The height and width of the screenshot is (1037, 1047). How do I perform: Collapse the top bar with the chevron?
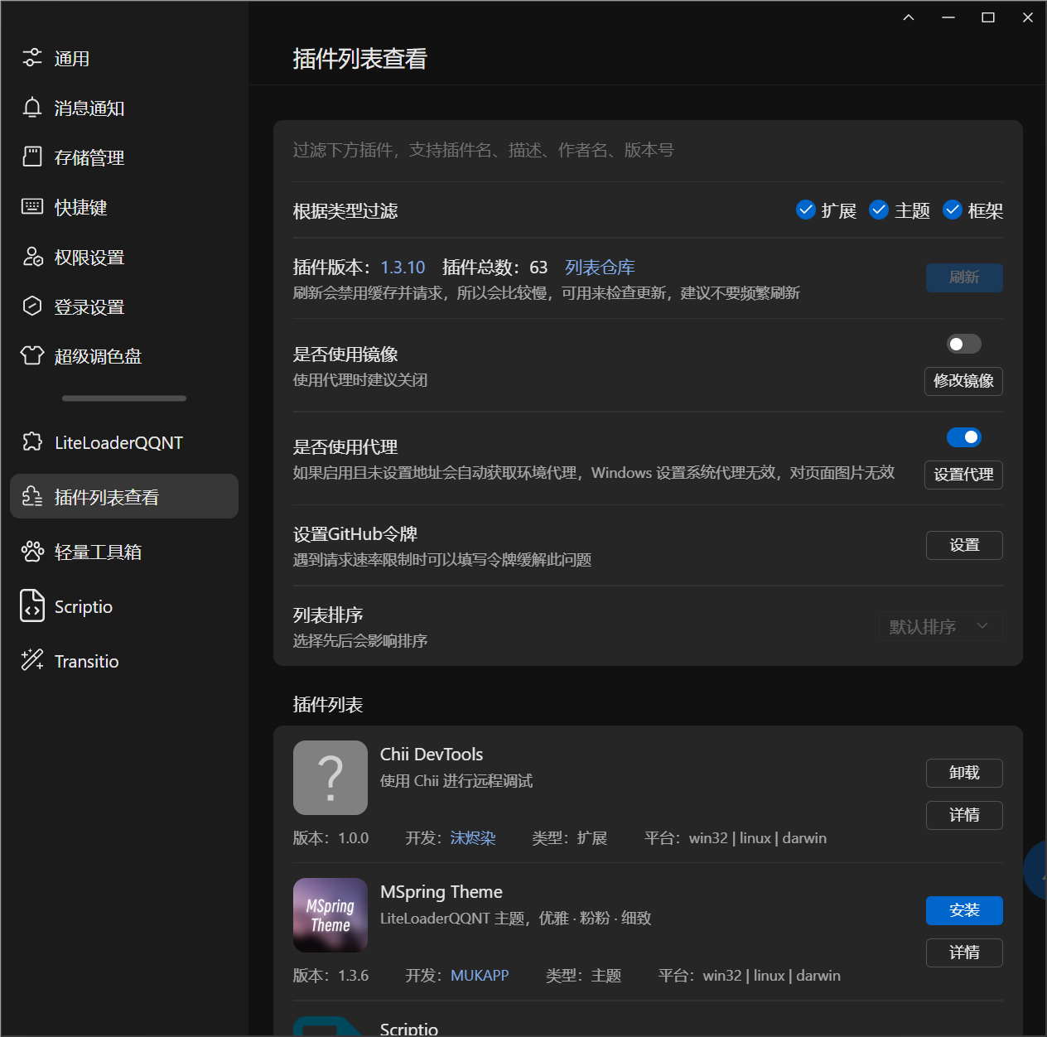(909, 17)
